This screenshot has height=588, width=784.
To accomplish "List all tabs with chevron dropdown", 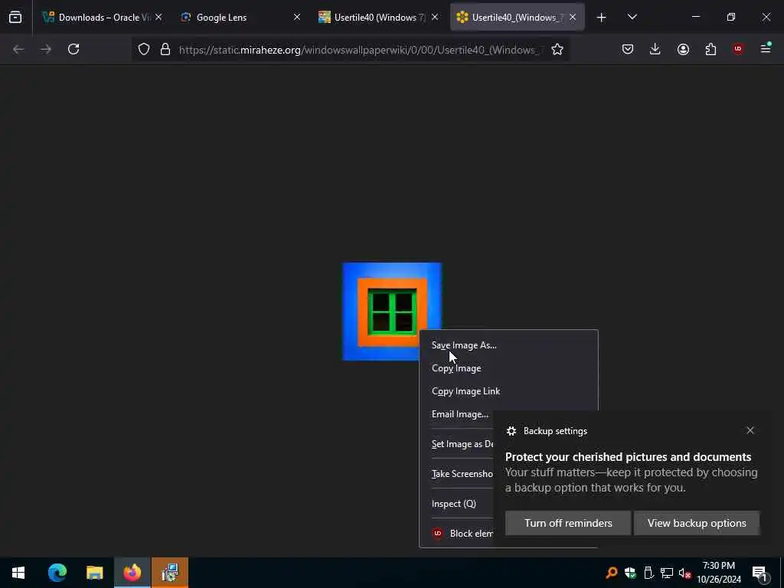I will coord(632,17).
